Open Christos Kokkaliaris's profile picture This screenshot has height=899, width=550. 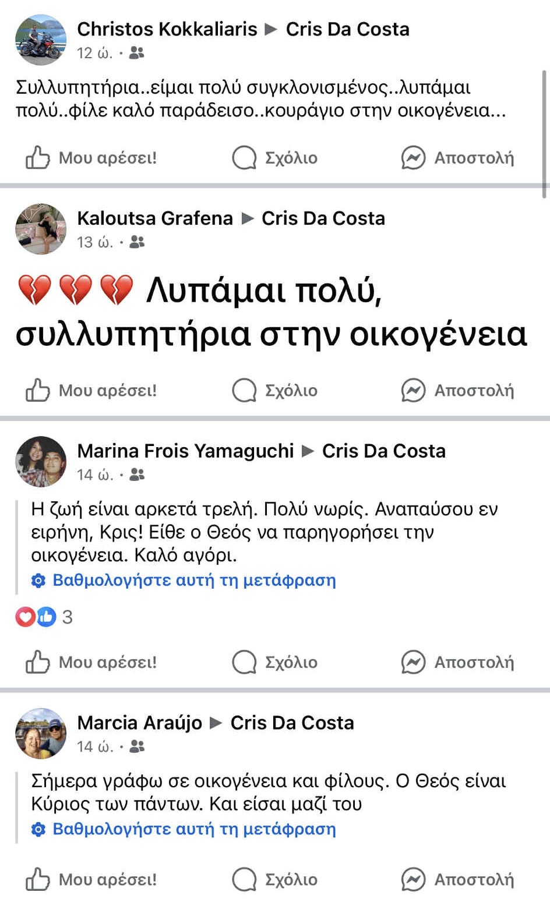(41, 40)
